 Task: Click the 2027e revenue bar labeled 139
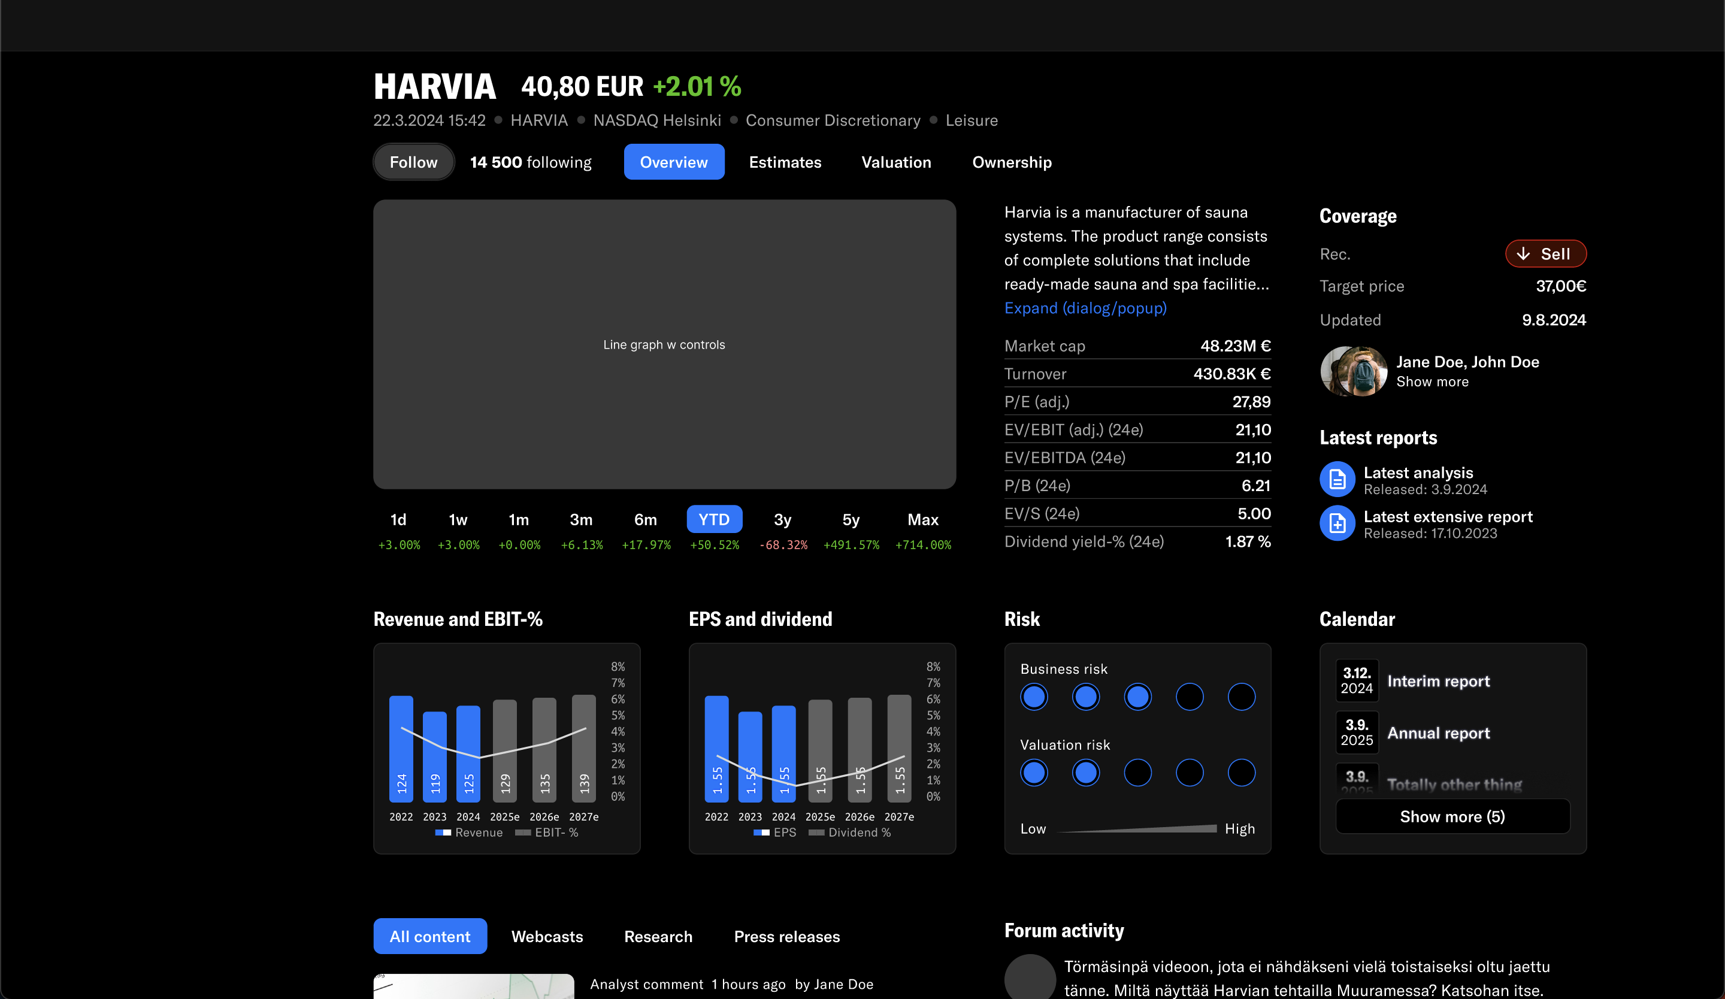(583, 749)
